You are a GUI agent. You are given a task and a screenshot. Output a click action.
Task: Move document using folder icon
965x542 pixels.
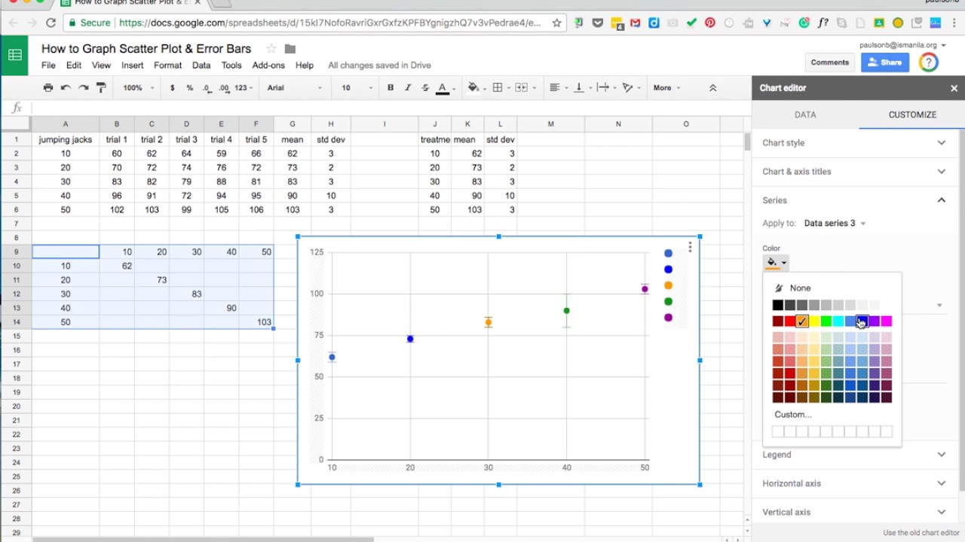(x=290, y=49)
